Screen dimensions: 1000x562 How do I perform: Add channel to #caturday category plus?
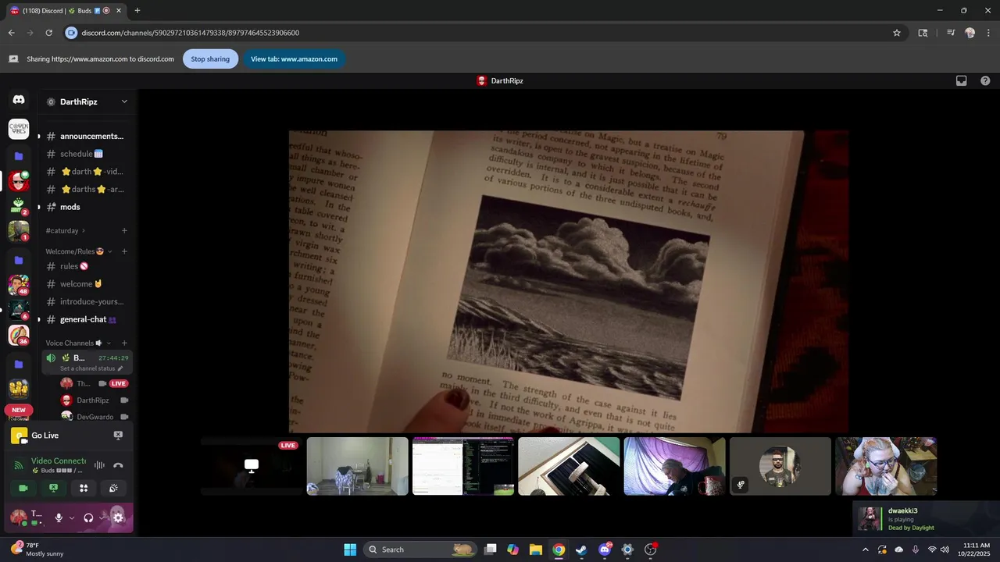coord(124,230)
